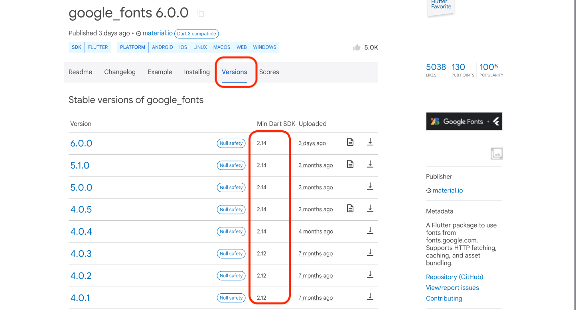Image resolution: width=576 pixels, height=310 pixels.
Task: Click the ANDROID platform tag
Action: 162,47
